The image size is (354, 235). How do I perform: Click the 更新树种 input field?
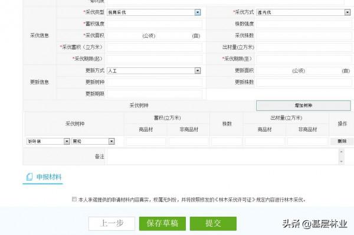click(155, 82)
